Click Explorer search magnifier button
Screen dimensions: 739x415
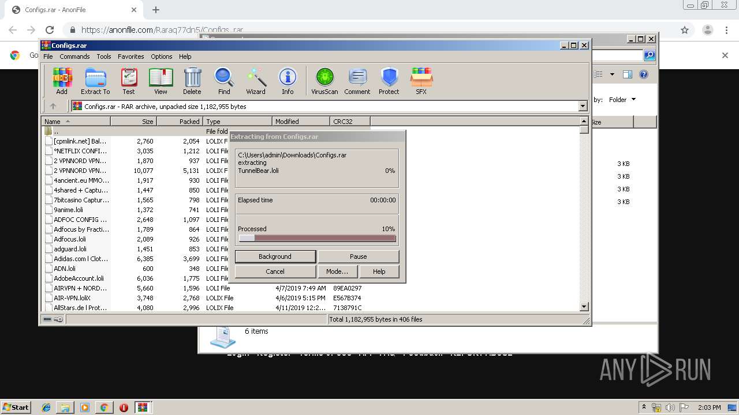click(x=650, y=55)
